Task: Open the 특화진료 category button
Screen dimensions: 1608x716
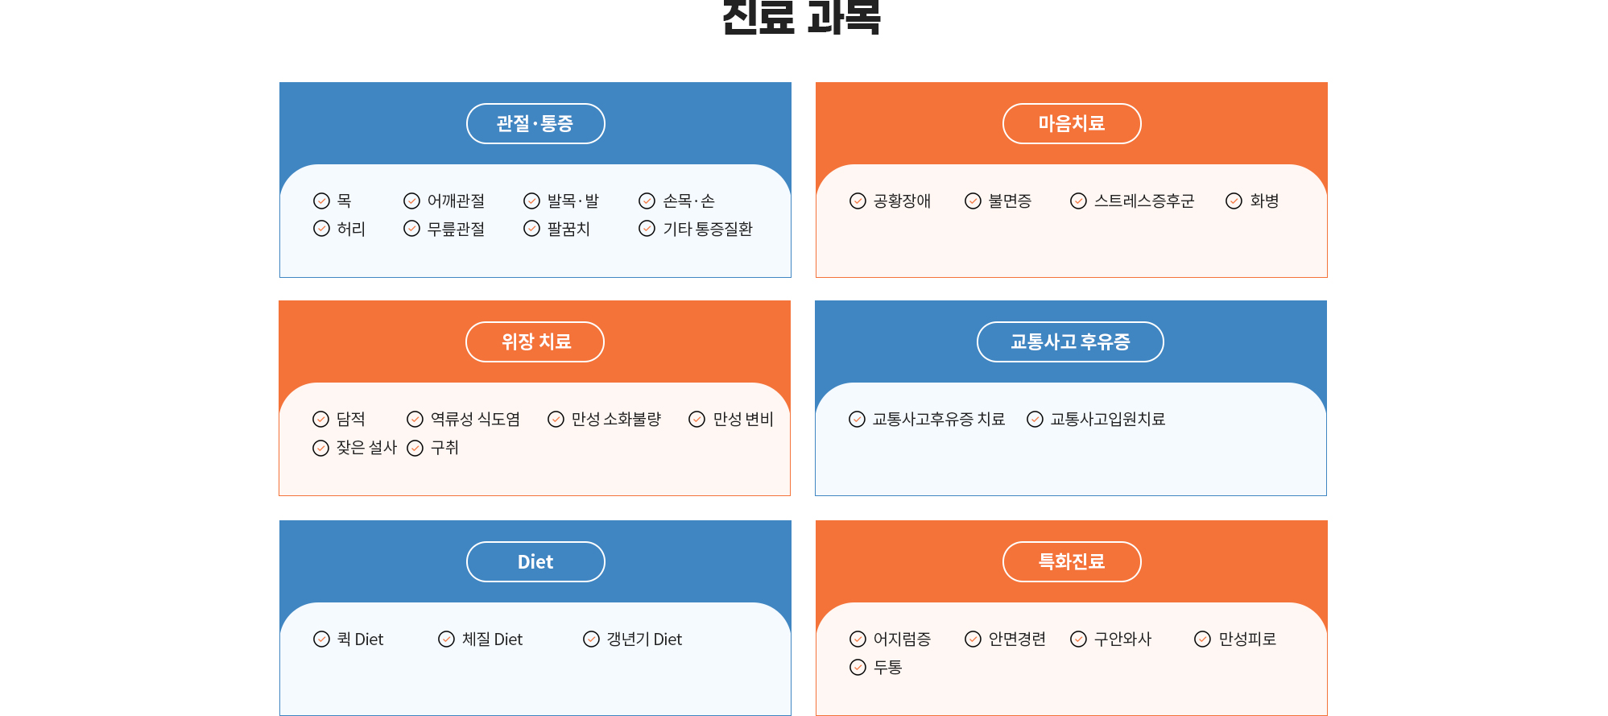Action: point(1072,561)
